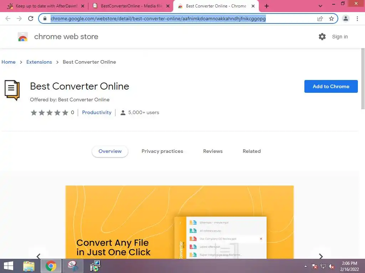Image resolution: width=365 pixels, height=273 pixels.
Task: Click the users person icon
Action: click(x=123, y=113)
